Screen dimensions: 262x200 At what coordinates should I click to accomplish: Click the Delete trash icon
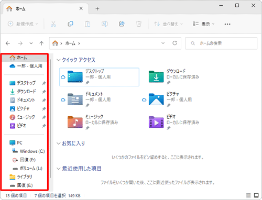(x=139, y=24)
